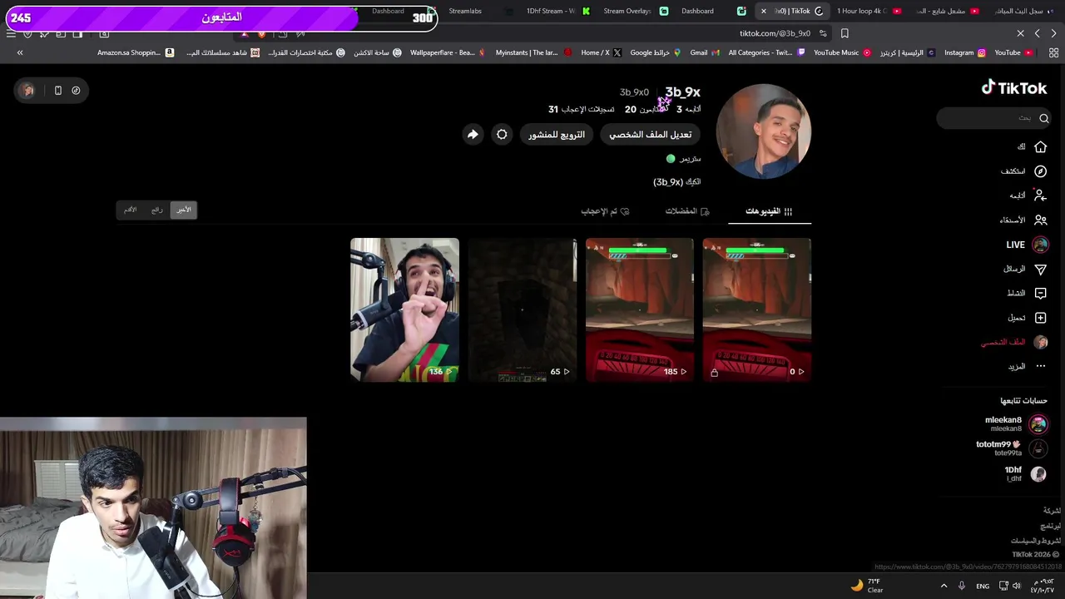The width and height of the screenshot is (1065, 599).
Task: Click the Upload plus icon
Action: pyautogui.click(x=1040, y=318)
